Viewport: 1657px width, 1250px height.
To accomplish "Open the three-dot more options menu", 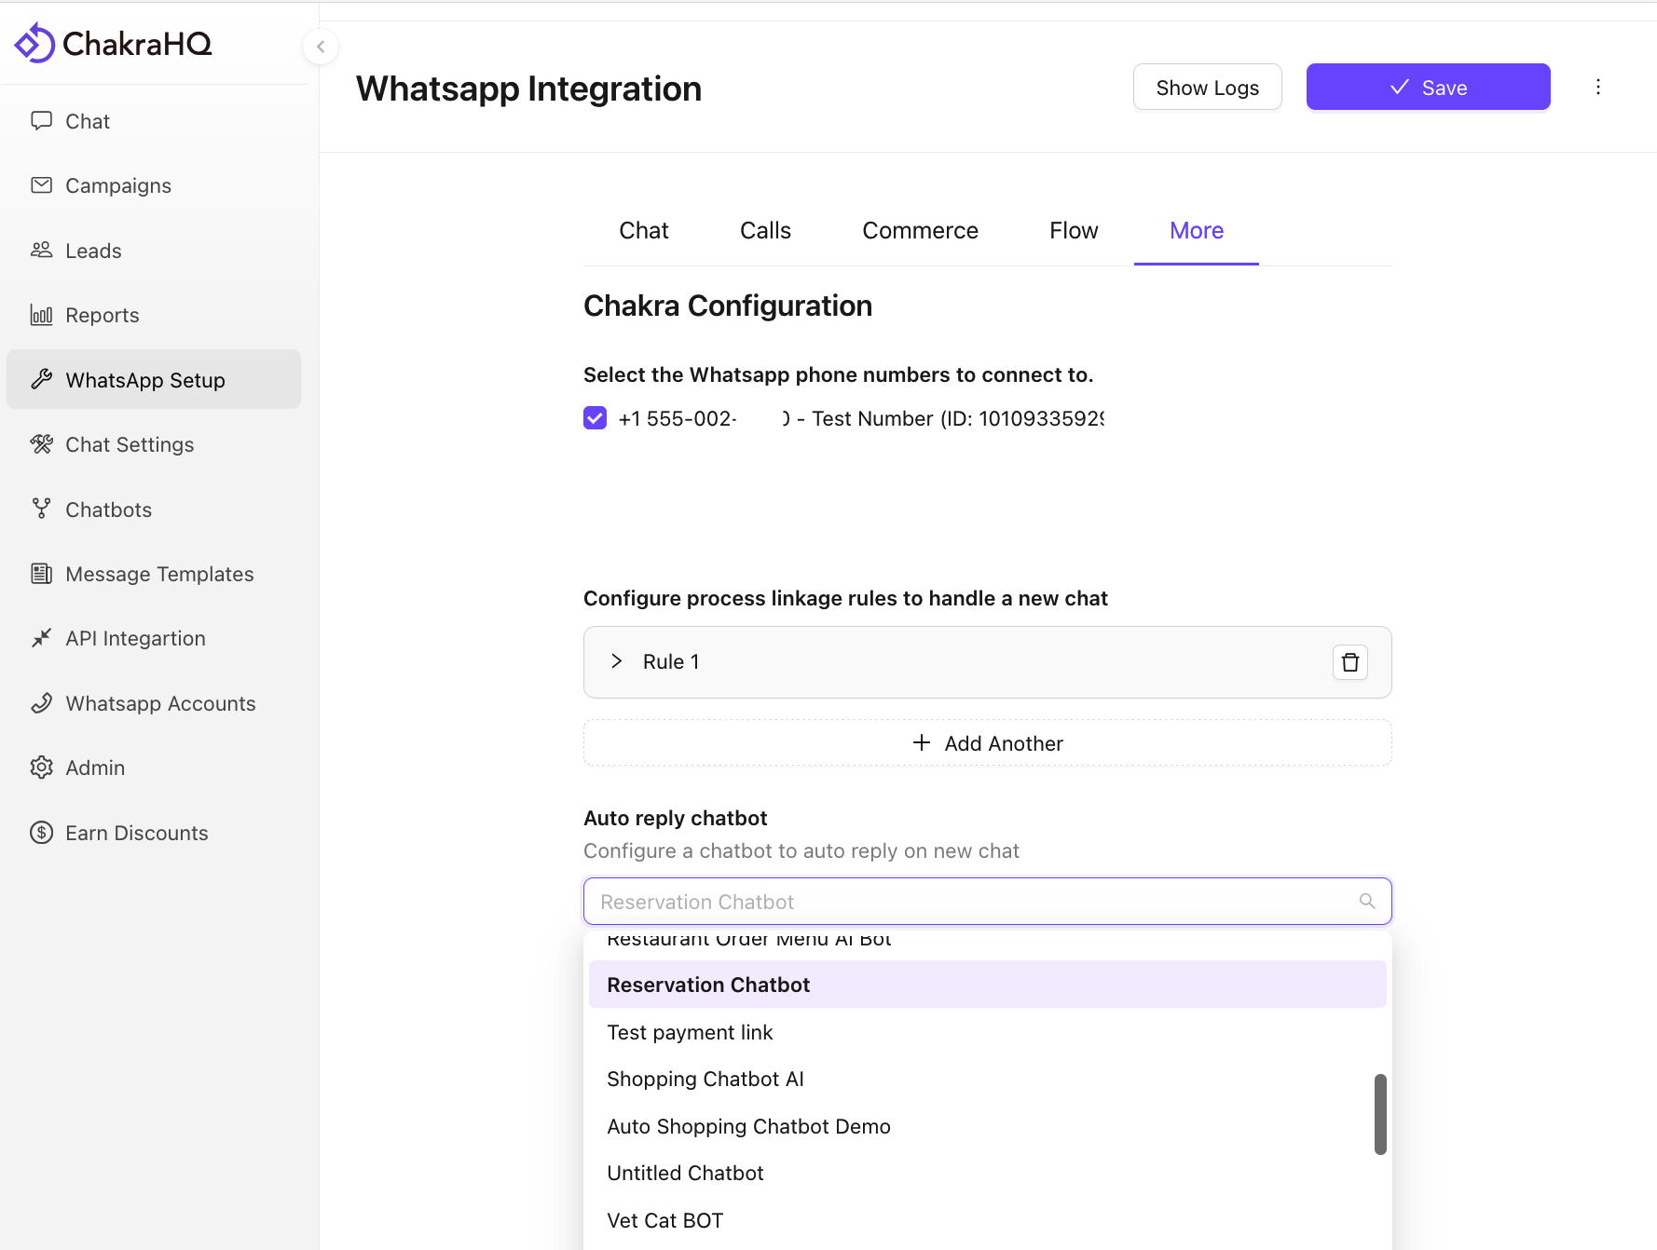I will point(1598,87).
